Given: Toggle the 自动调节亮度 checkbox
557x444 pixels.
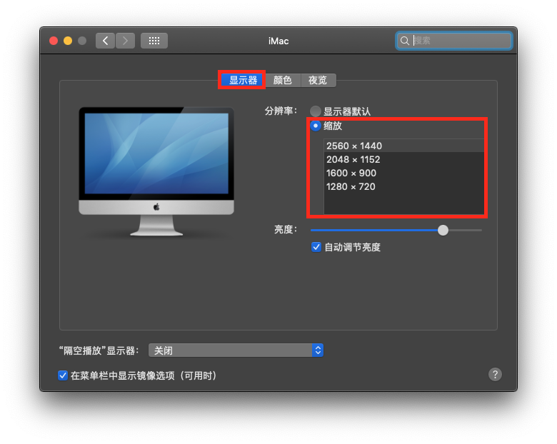Looking at the screenshot, I should [316, 247].
